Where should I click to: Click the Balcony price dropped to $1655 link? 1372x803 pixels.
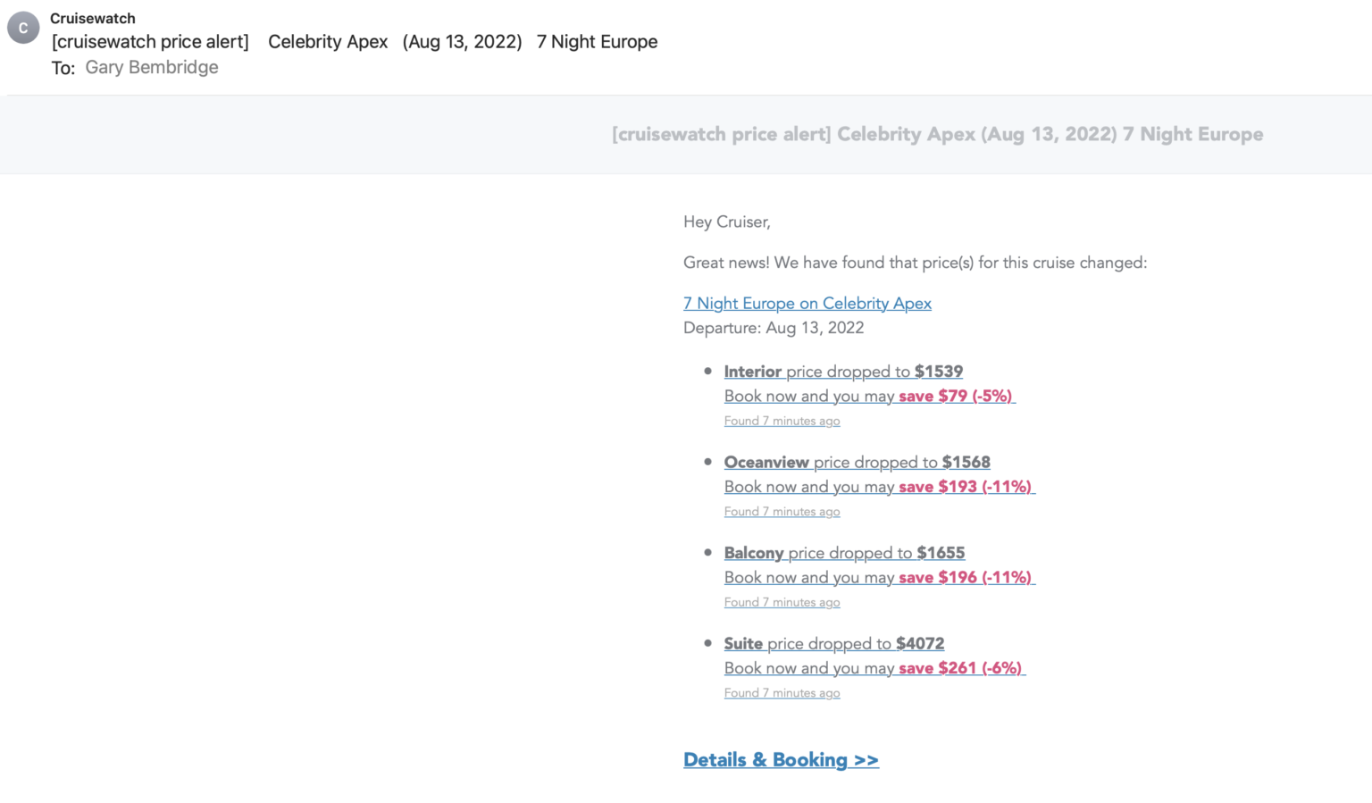pyautogui.click(x=844, y=553)
